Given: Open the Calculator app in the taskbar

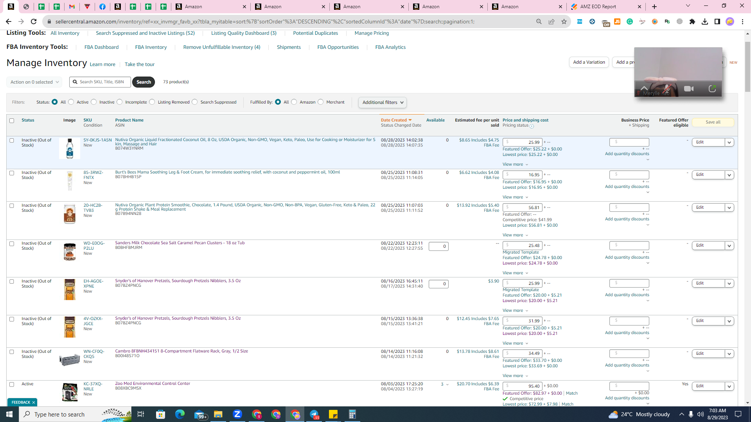Looking at the screenshot, I should [352, 414].
